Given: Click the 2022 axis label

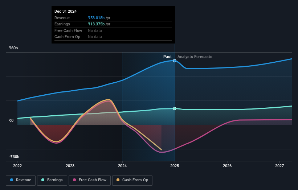Looking at the screenshot, I should pyautogui.click(x=17, y=166).
